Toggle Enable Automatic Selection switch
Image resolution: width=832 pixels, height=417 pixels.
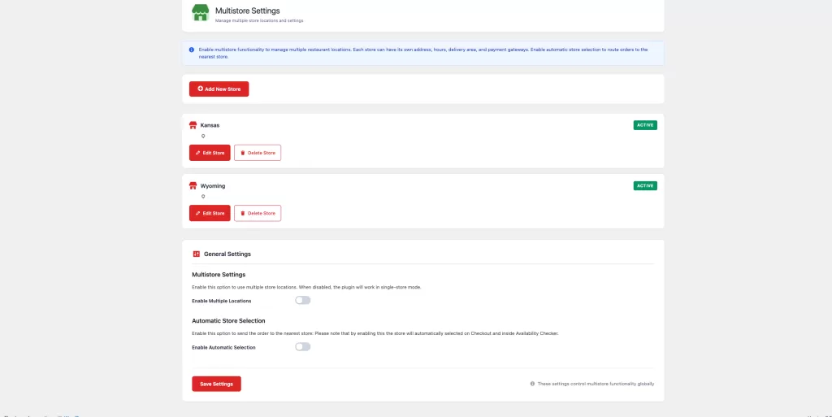tap(302, 347)
